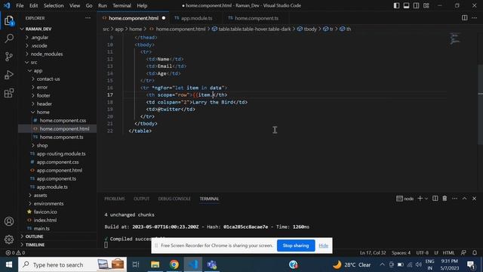
Task: Open app-routing.module.ts file
Action: click(61, 153)
